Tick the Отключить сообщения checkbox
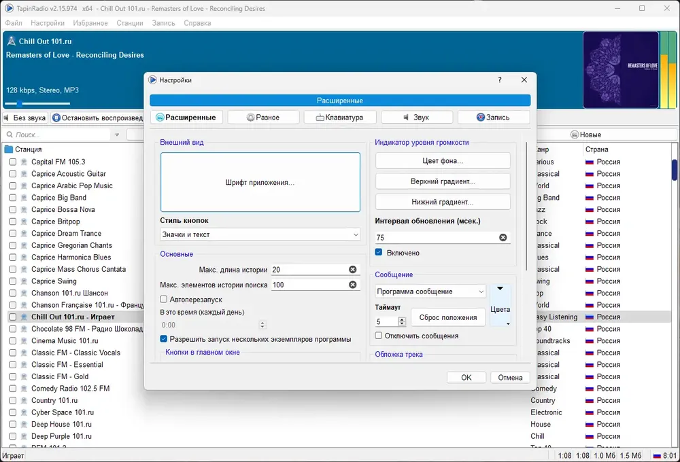Screen dimensions: 680x462 pyautogui.click(x=379, y=336)
